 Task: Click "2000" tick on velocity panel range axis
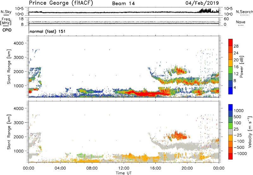pos(18,137)
